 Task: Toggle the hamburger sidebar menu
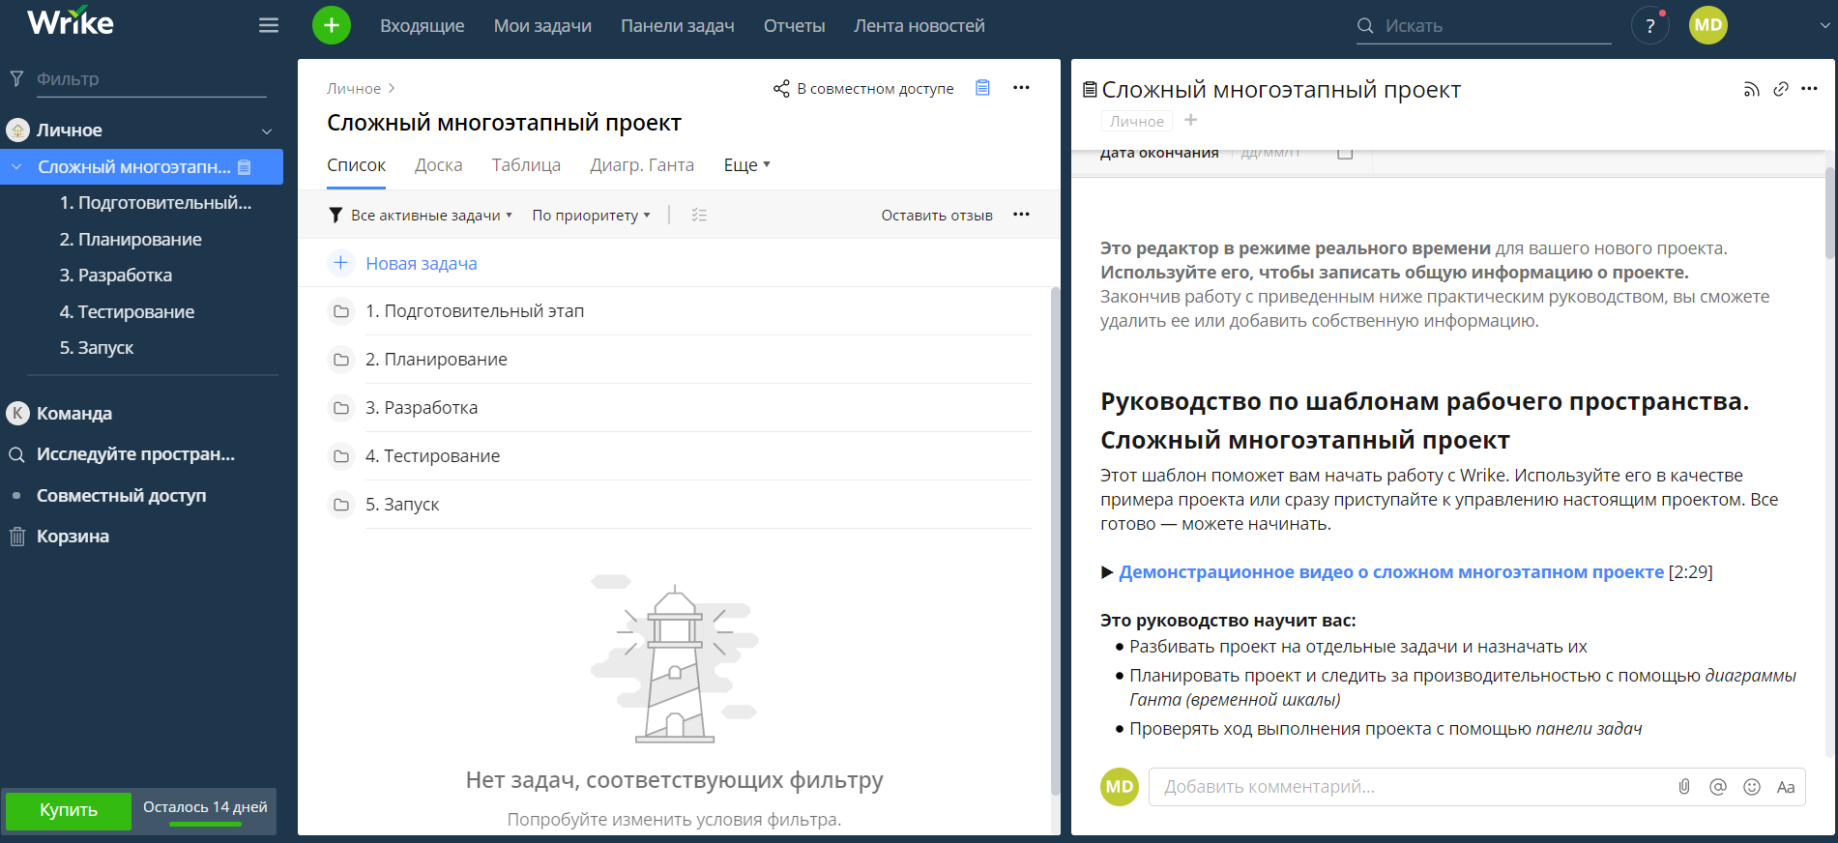point(269,26)
